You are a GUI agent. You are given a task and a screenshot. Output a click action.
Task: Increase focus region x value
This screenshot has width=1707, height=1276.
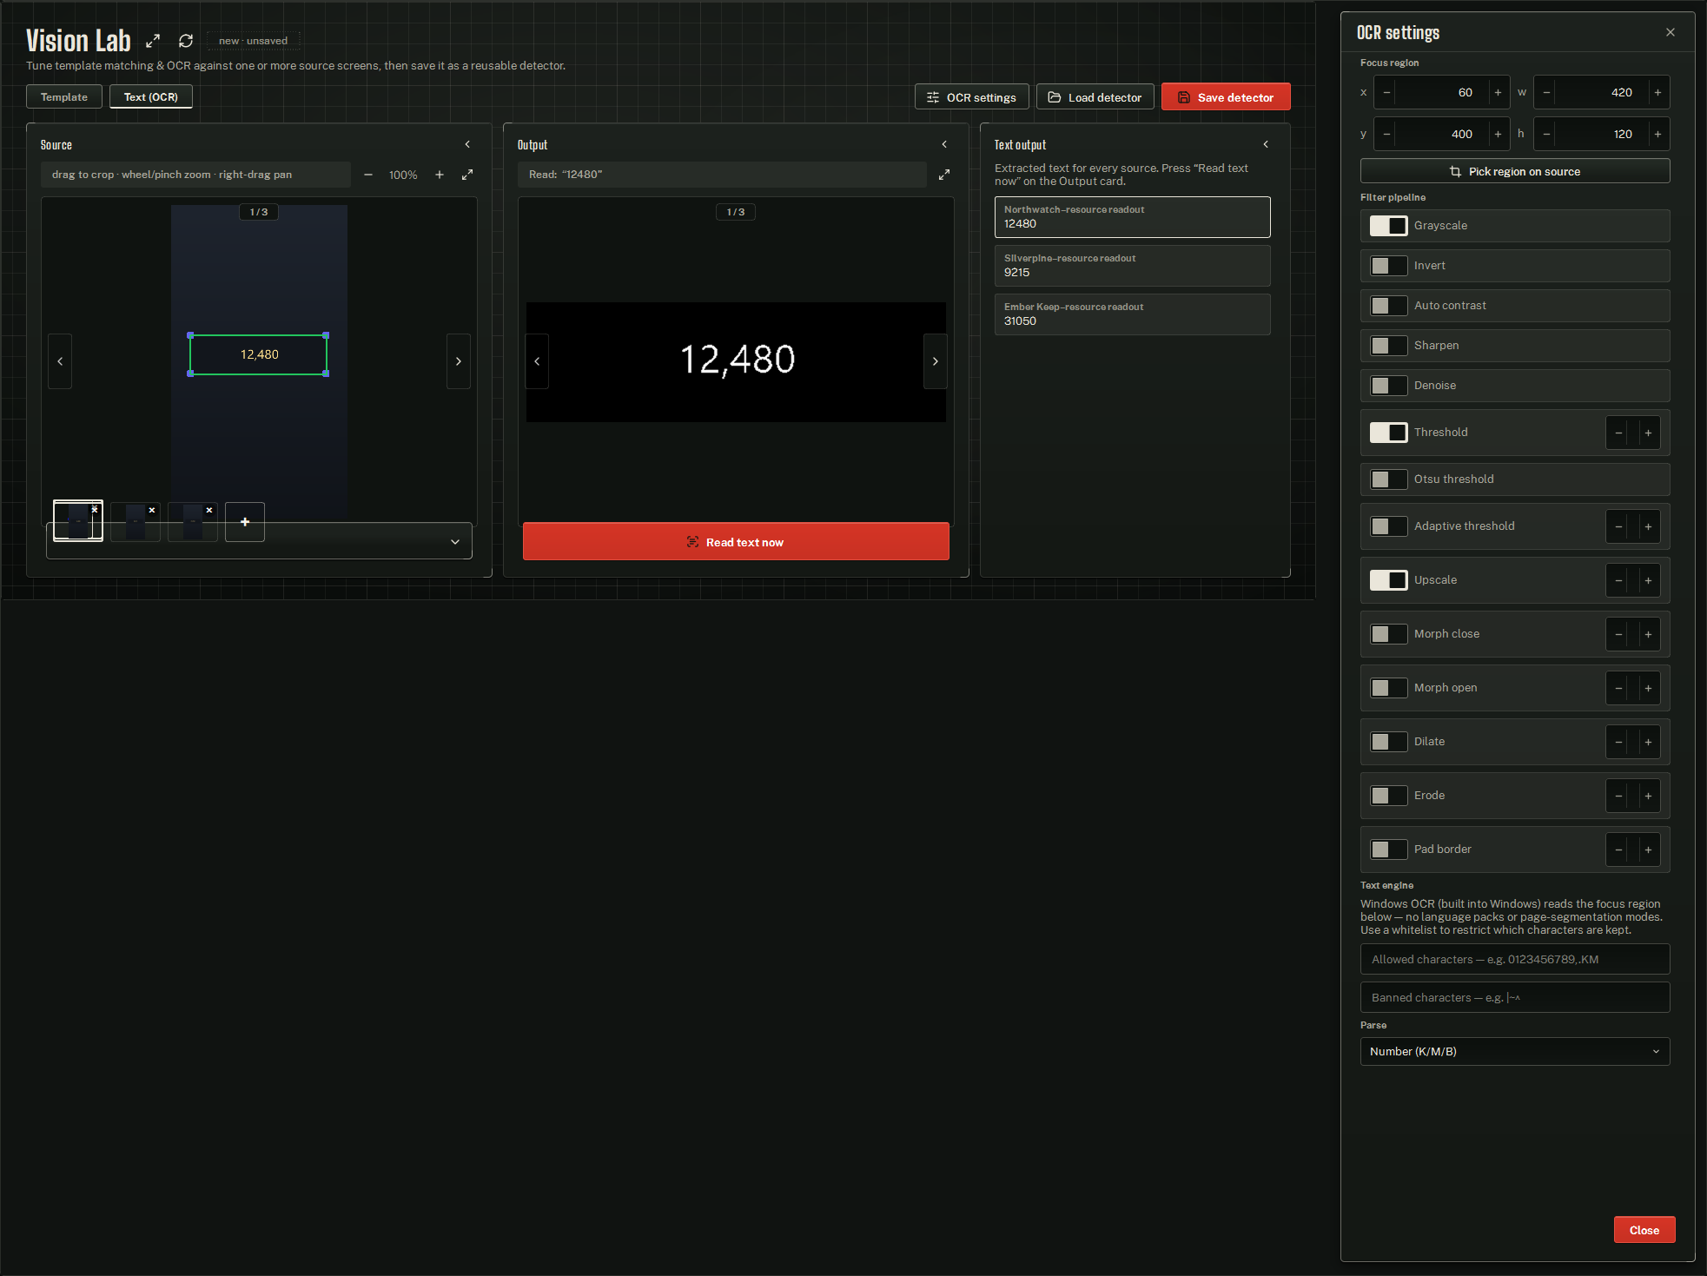point(1498,92)
